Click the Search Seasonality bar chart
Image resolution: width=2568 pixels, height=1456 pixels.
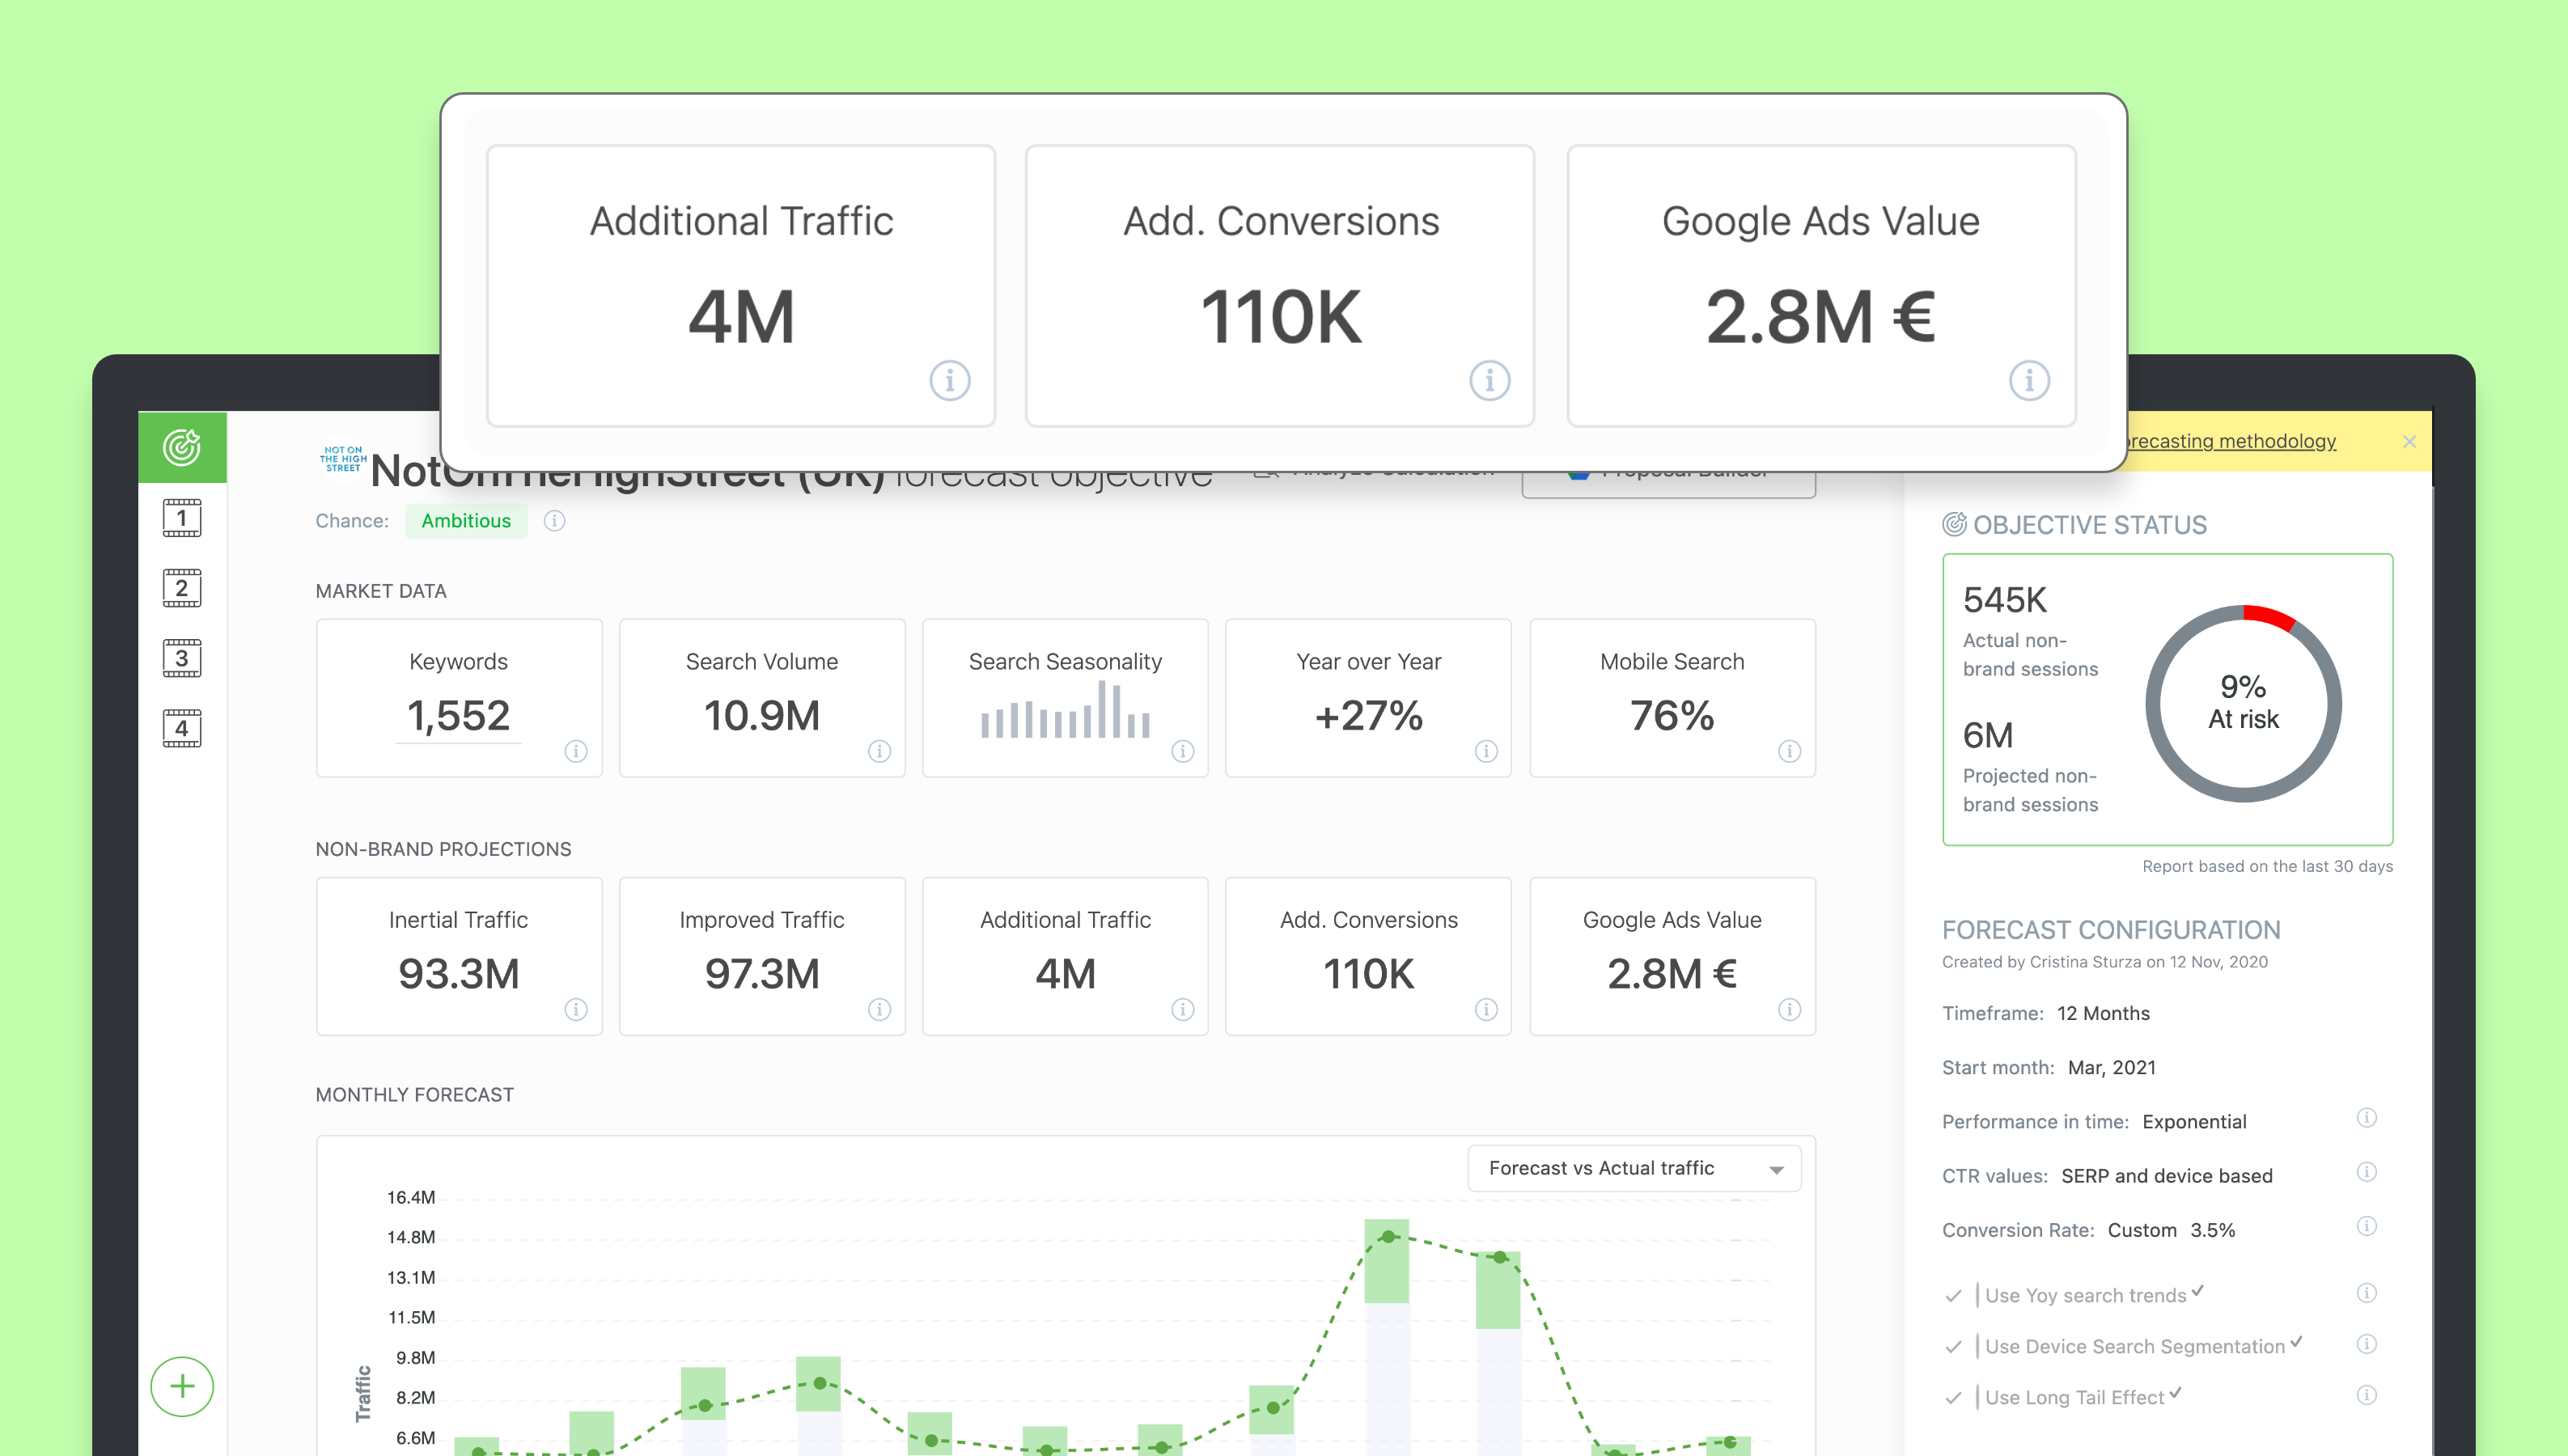point(1065,709)
